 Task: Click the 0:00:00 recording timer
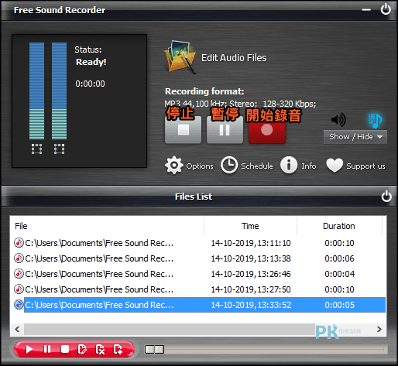coord(90,84)
